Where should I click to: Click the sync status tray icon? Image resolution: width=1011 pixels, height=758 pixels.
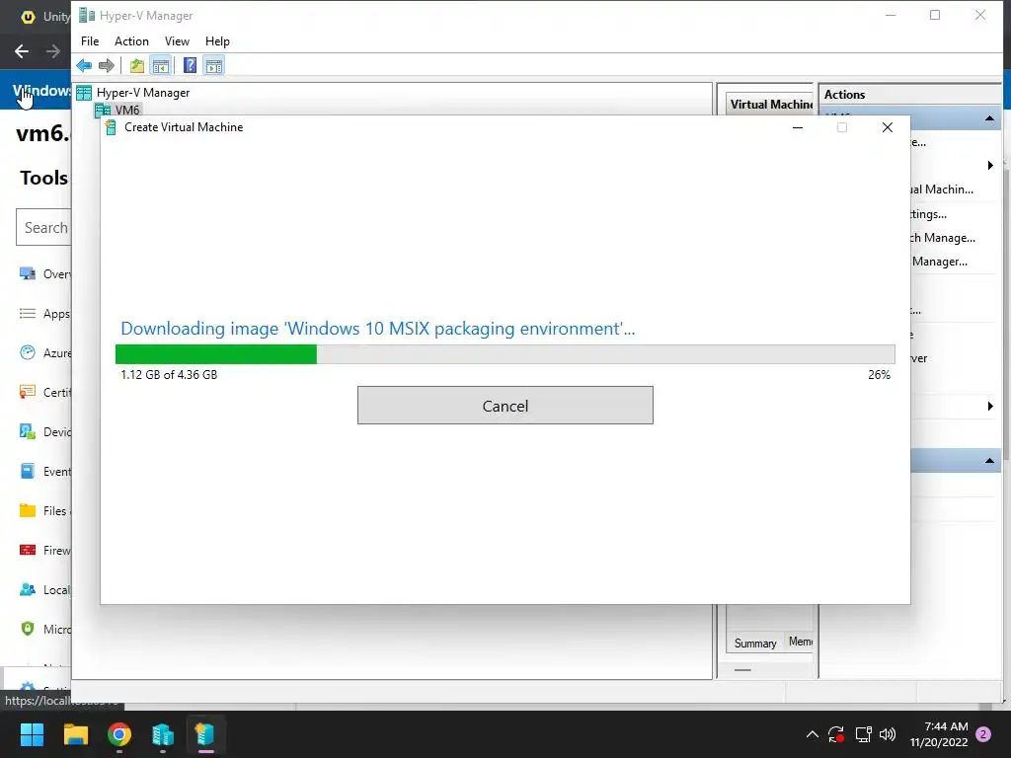point(836,734)
